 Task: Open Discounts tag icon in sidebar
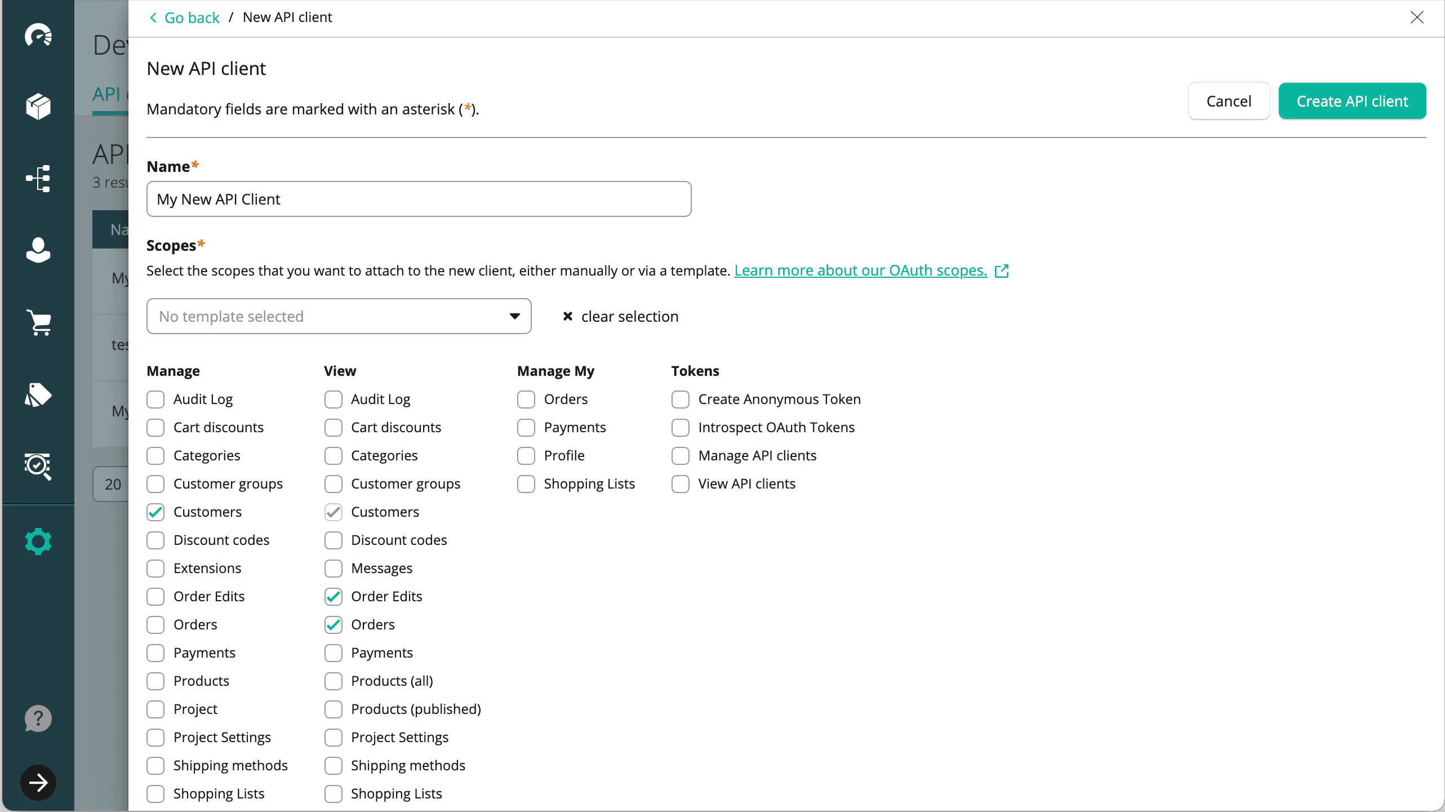coord(38,394)
